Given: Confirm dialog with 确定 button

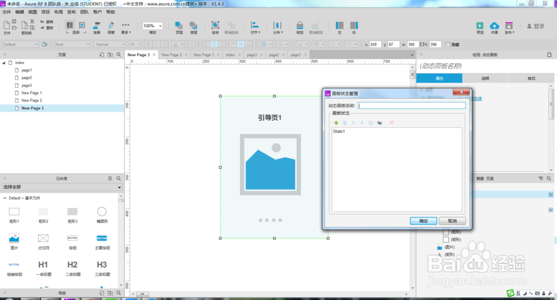Looking at the screenshot, I should 423,221.
